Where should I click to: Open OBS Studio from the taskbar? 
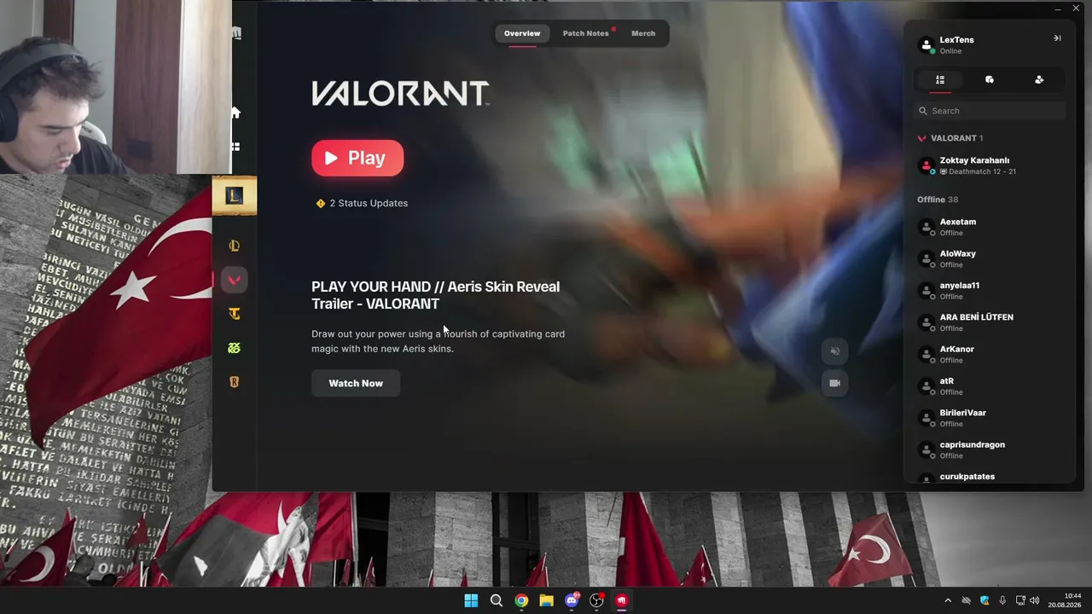(x=597, y=600)
